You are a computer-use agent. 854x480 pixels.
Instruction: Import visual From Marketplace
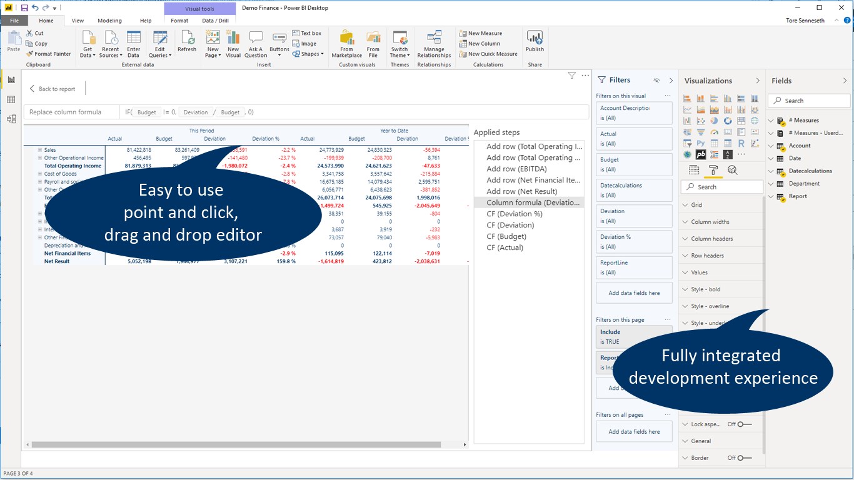[347, 44]
